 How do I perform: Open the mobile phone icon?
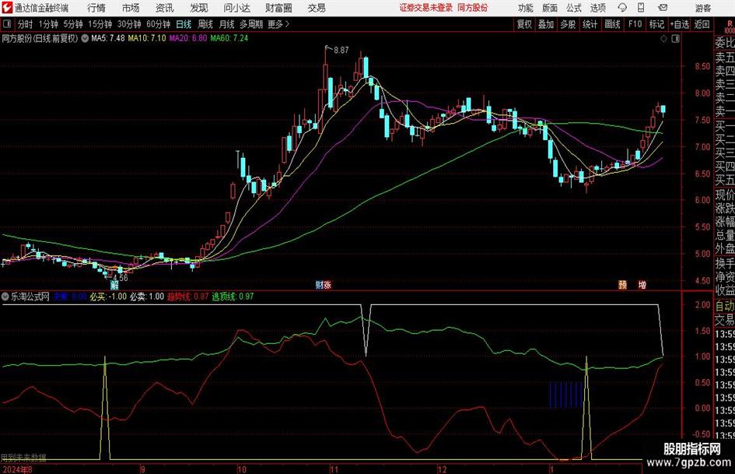pos(641,8)
